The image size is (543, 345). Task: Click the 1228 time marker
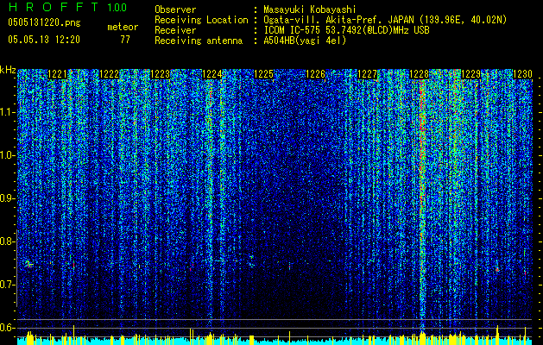[x=419, y=74]
